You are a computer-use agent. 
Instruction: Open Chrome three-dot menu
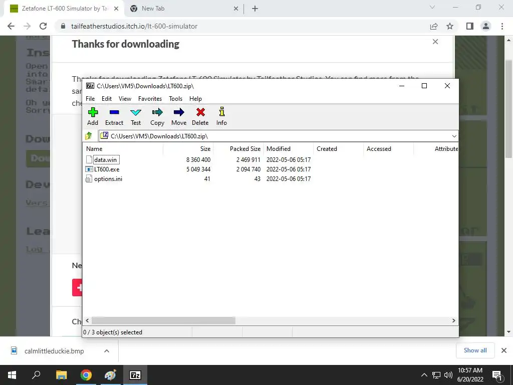point(502,26)
